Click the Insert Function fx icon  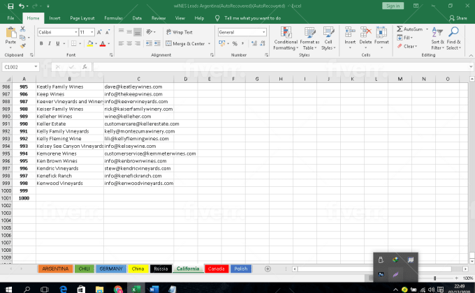click(x=85, y=67)
